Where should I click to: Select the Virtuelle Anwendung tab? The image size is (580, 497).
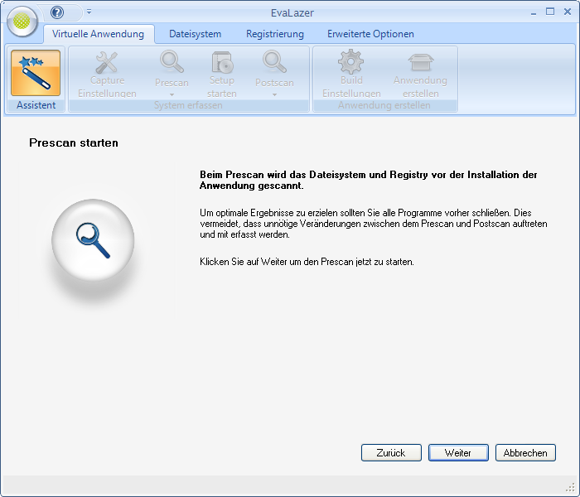(98, 34)
